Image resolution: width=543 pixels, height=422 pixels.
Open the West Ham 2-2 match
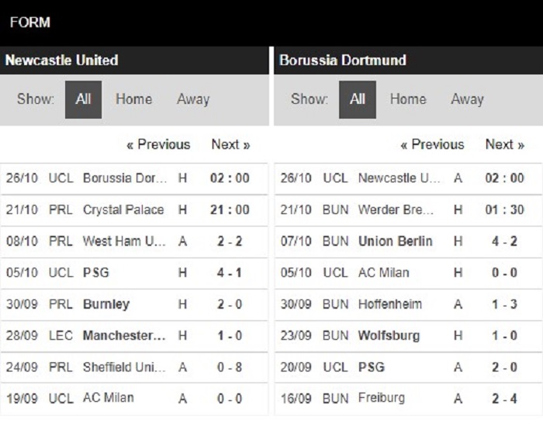pyautogui.click(x=134, y=241)
